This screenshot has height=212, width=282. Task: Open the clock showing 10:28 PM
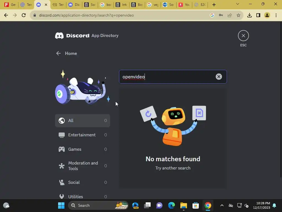click(x=262, y=205)
